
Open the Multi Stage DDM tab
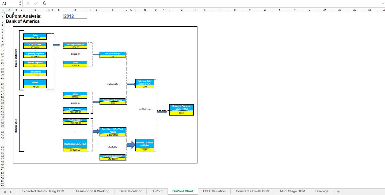click(292, 191)
